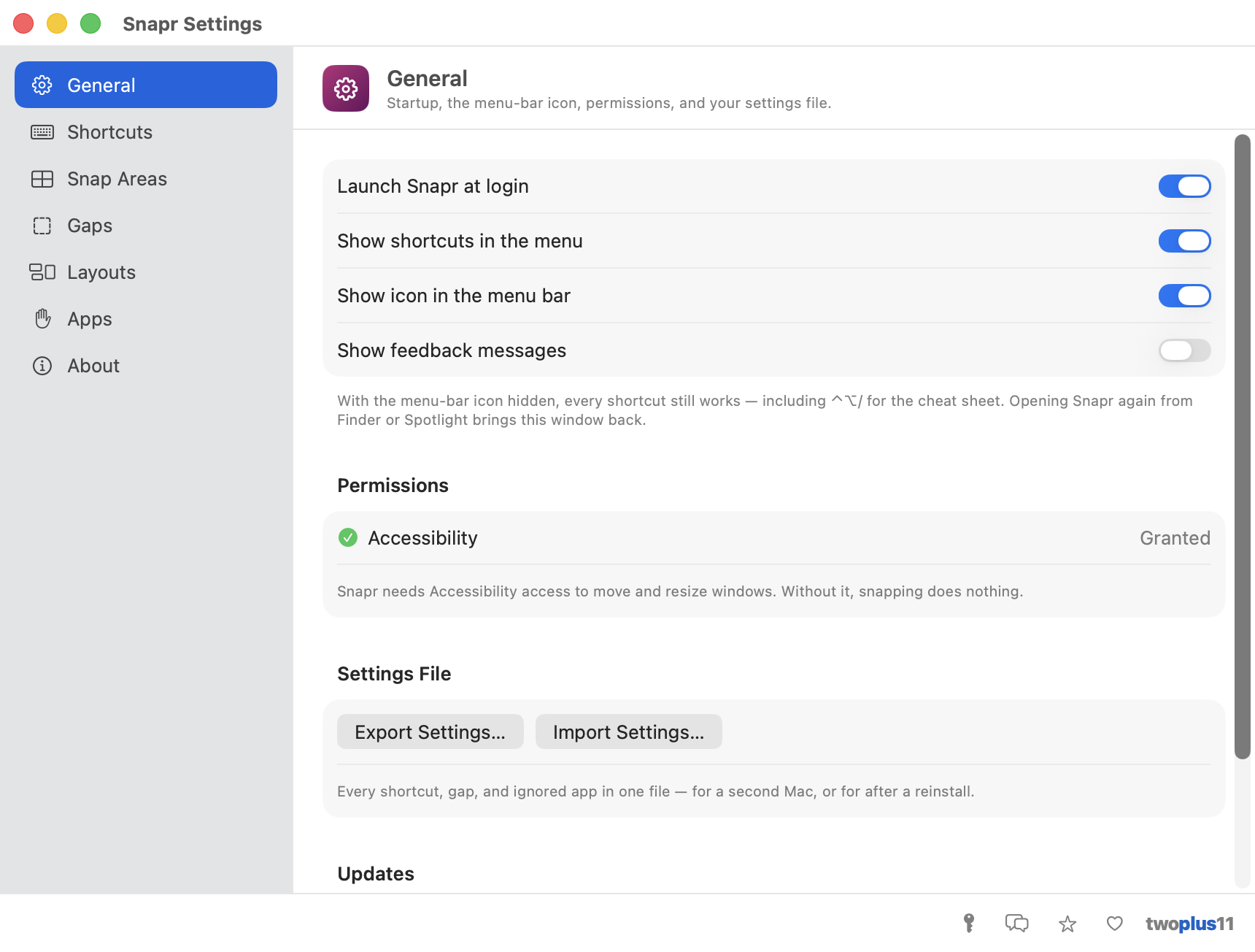Click the Launch Snapr at login label
The width and height of the screenshot is (1255, 952).
[433, 186]
